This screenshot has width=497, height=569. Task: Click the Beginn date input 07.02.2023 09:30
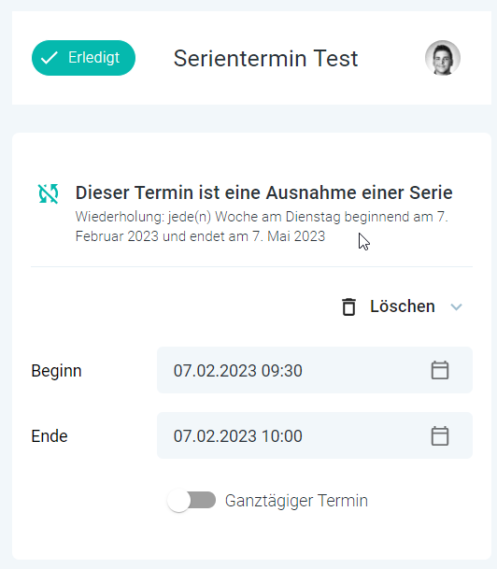tap(315, 370)
